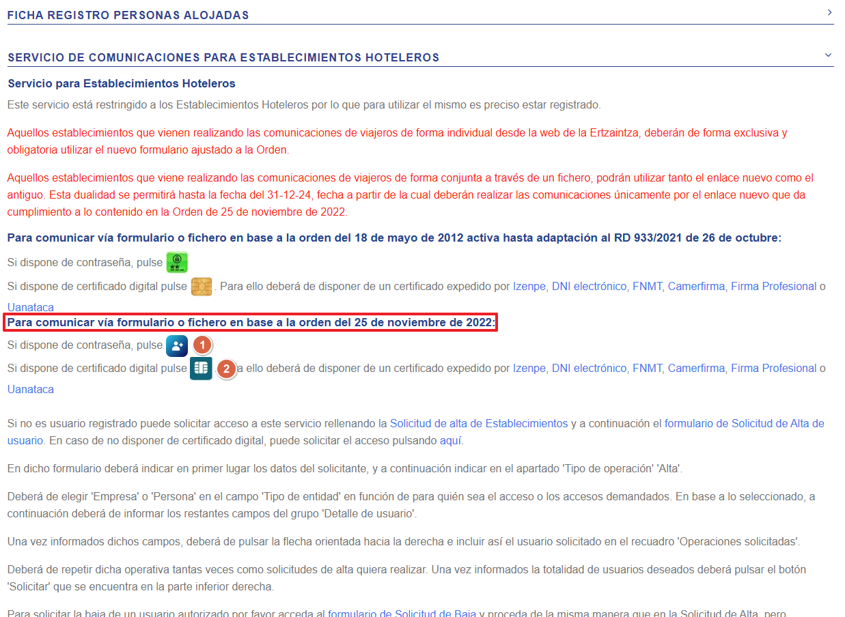
Task: Click the teal digital certificate card icon
Action: click(x=201, y=369)
